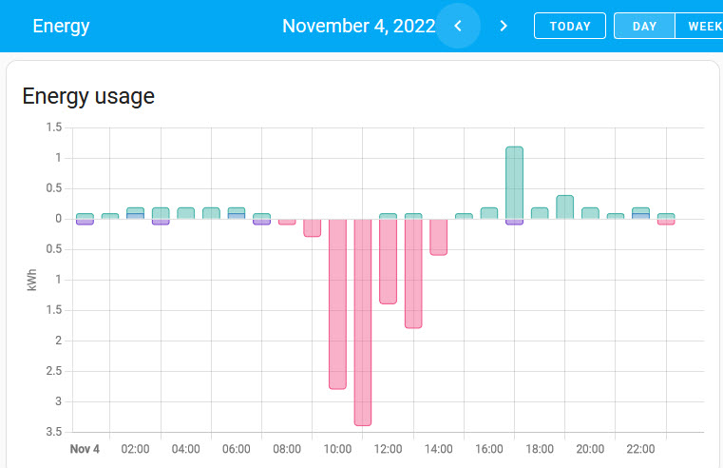723x468 pixels.
Task: Click the Energy page title
Action: pyautogui.click(x=61, y=26)
